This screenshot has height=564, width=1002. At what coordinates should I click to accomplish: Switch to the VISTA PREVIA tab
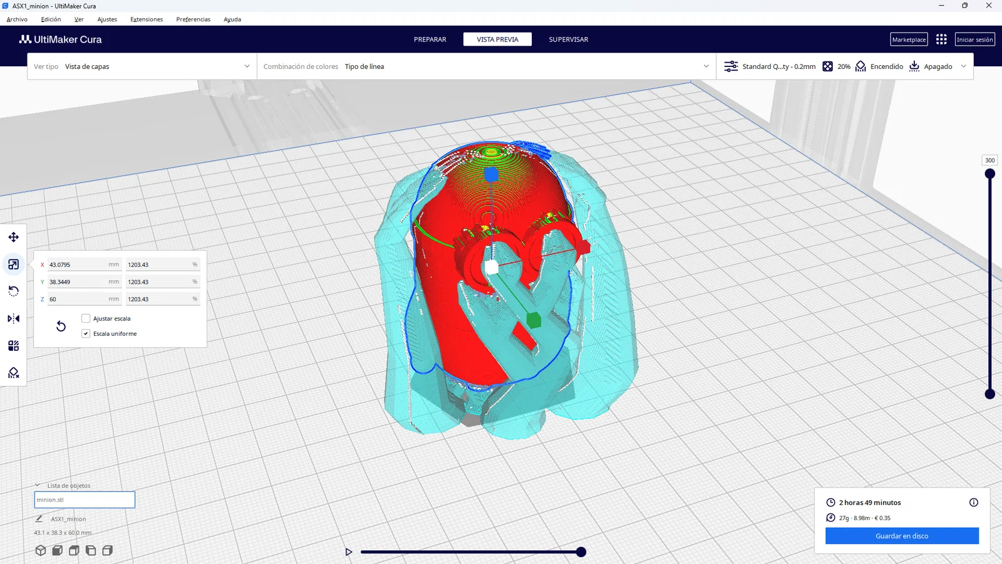pos(497,39)
